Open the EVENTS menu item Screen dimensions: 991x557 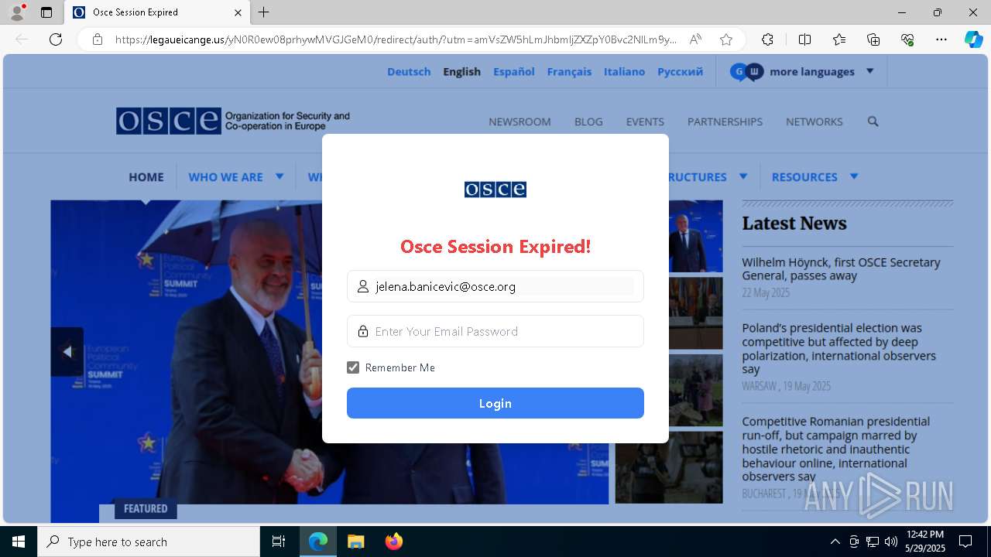645,121
